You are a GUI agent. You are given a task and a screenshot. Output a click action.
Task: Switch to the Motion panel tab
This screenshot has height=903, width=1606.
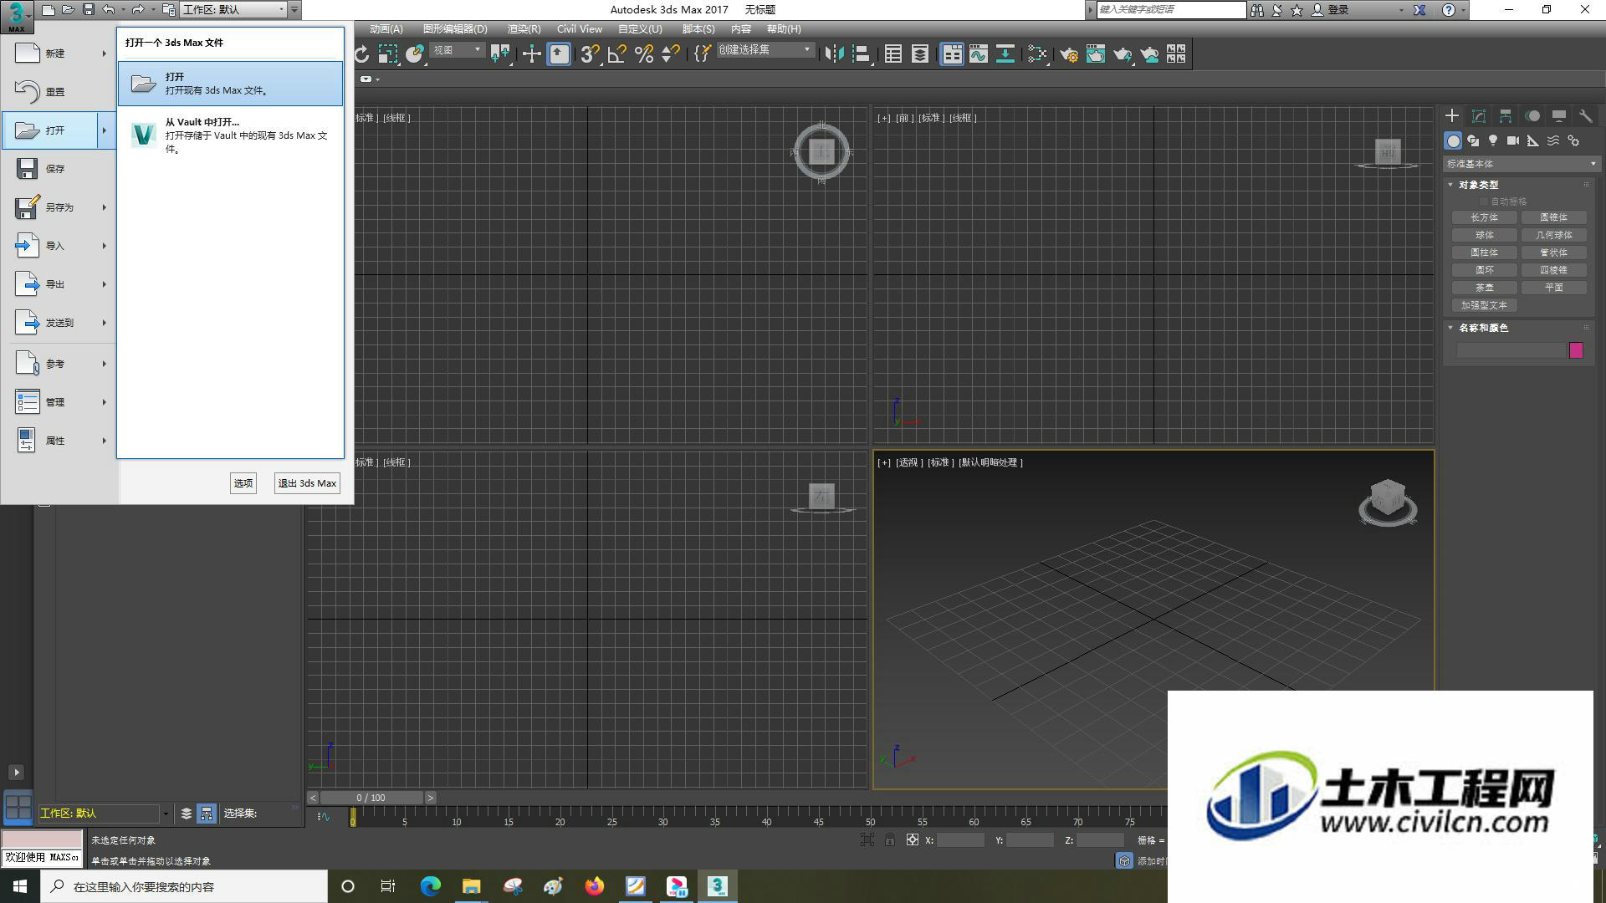[1532, 116]
